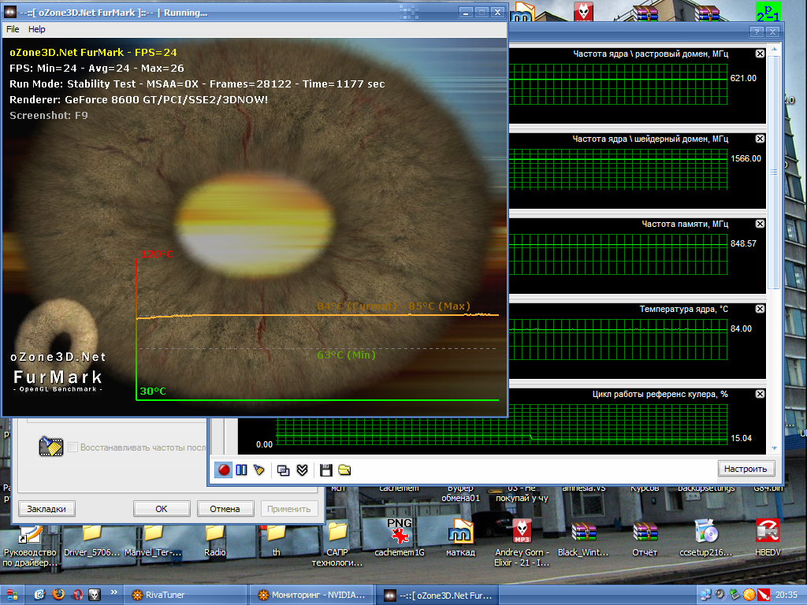
Task: Click the overlapping windows icon in monitoring toolbar
Action: pyautogui.click(x=284, y=470)
